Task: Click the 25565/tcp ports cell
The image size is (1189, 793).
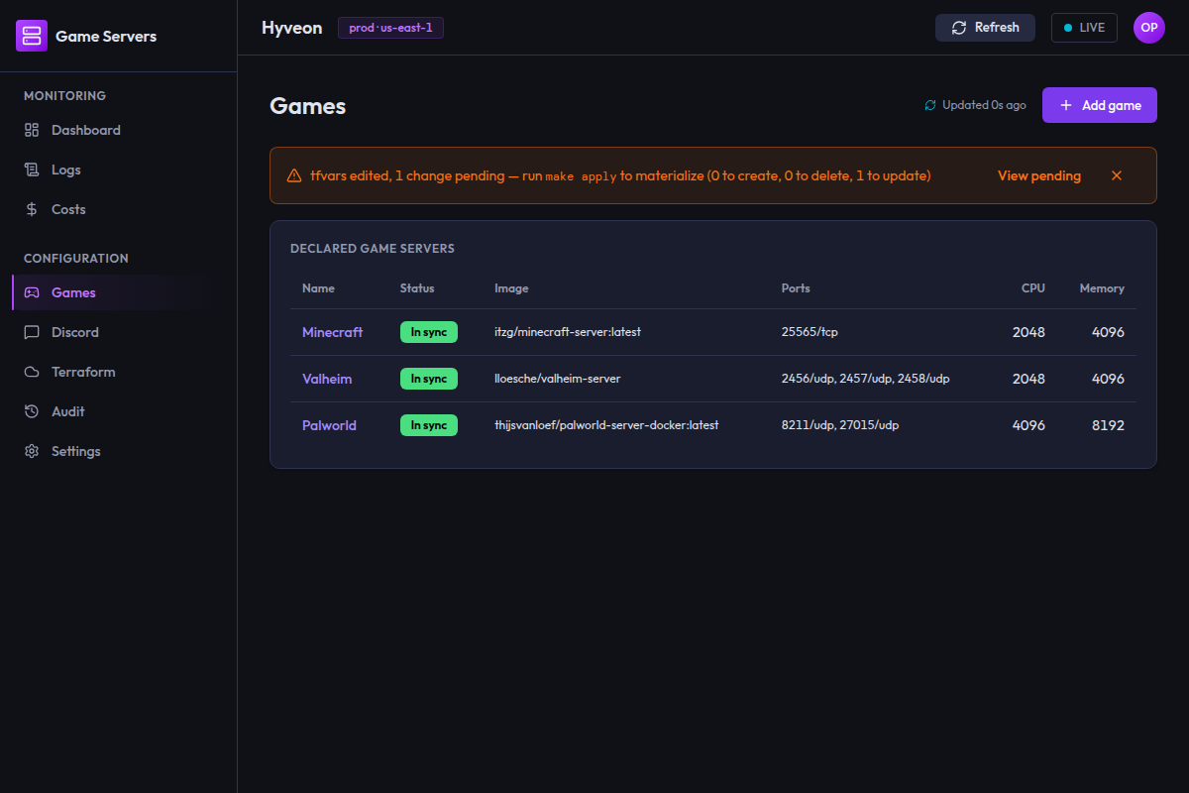Action: pos(810,332)
